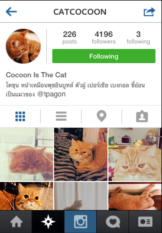Open the activity heart bubble tab
Image resolution: width=162 pixels, height=233 pixels.
click(113, 222)
